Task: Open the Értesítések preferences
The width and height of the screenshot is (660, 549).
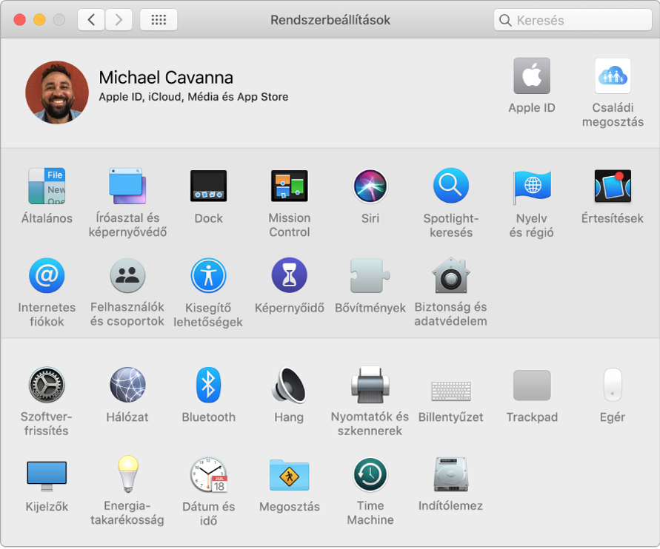Action: [613, 186]
